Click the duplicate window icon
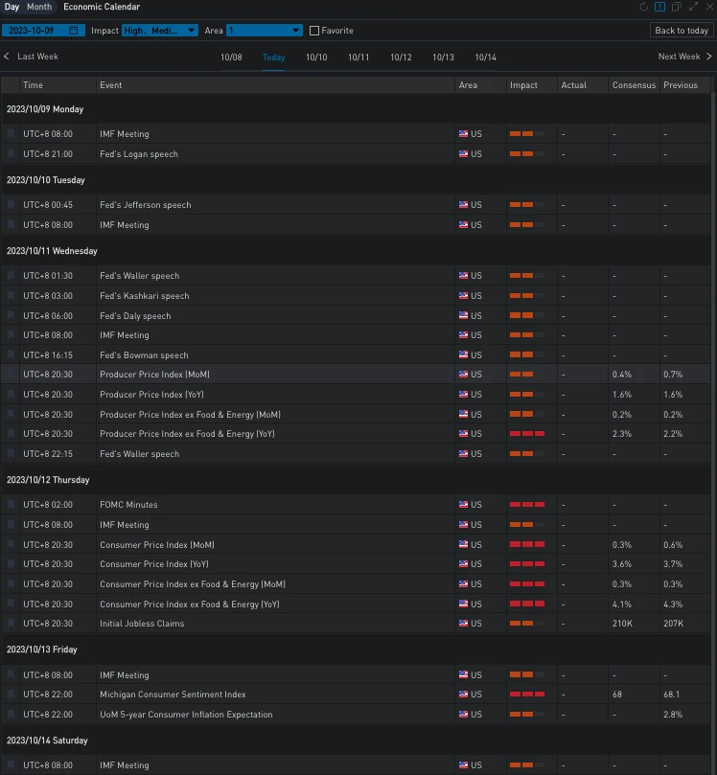This screenshot has width=717, height=775. [676, 7]
